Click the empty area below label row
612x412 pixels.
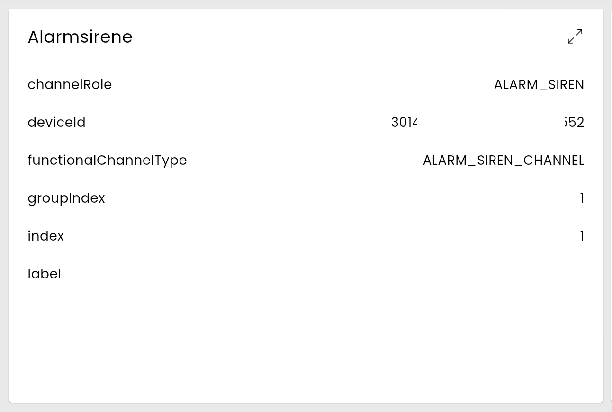pos(306,341)
